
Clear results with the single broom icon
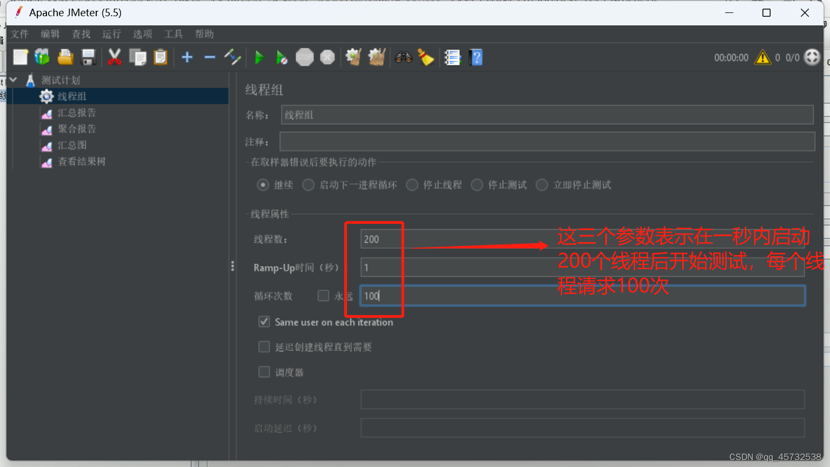[353, 57]
